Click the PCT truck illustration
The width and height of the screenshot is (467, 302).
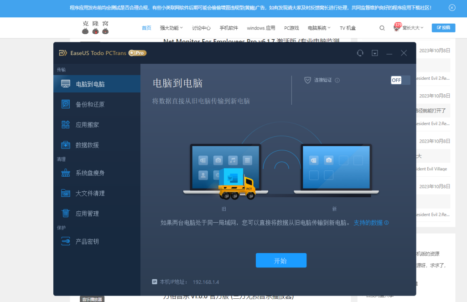pyautogui.click(x=237, y=184)
